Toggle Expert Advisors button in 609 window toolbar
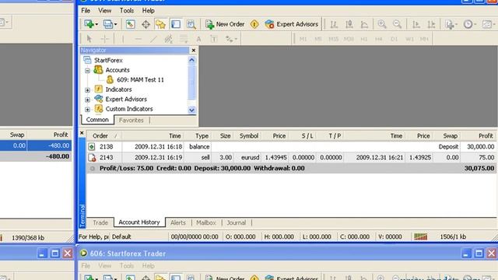Image resolution: width=498 pixels, height=280 pixels. (292, 24)
